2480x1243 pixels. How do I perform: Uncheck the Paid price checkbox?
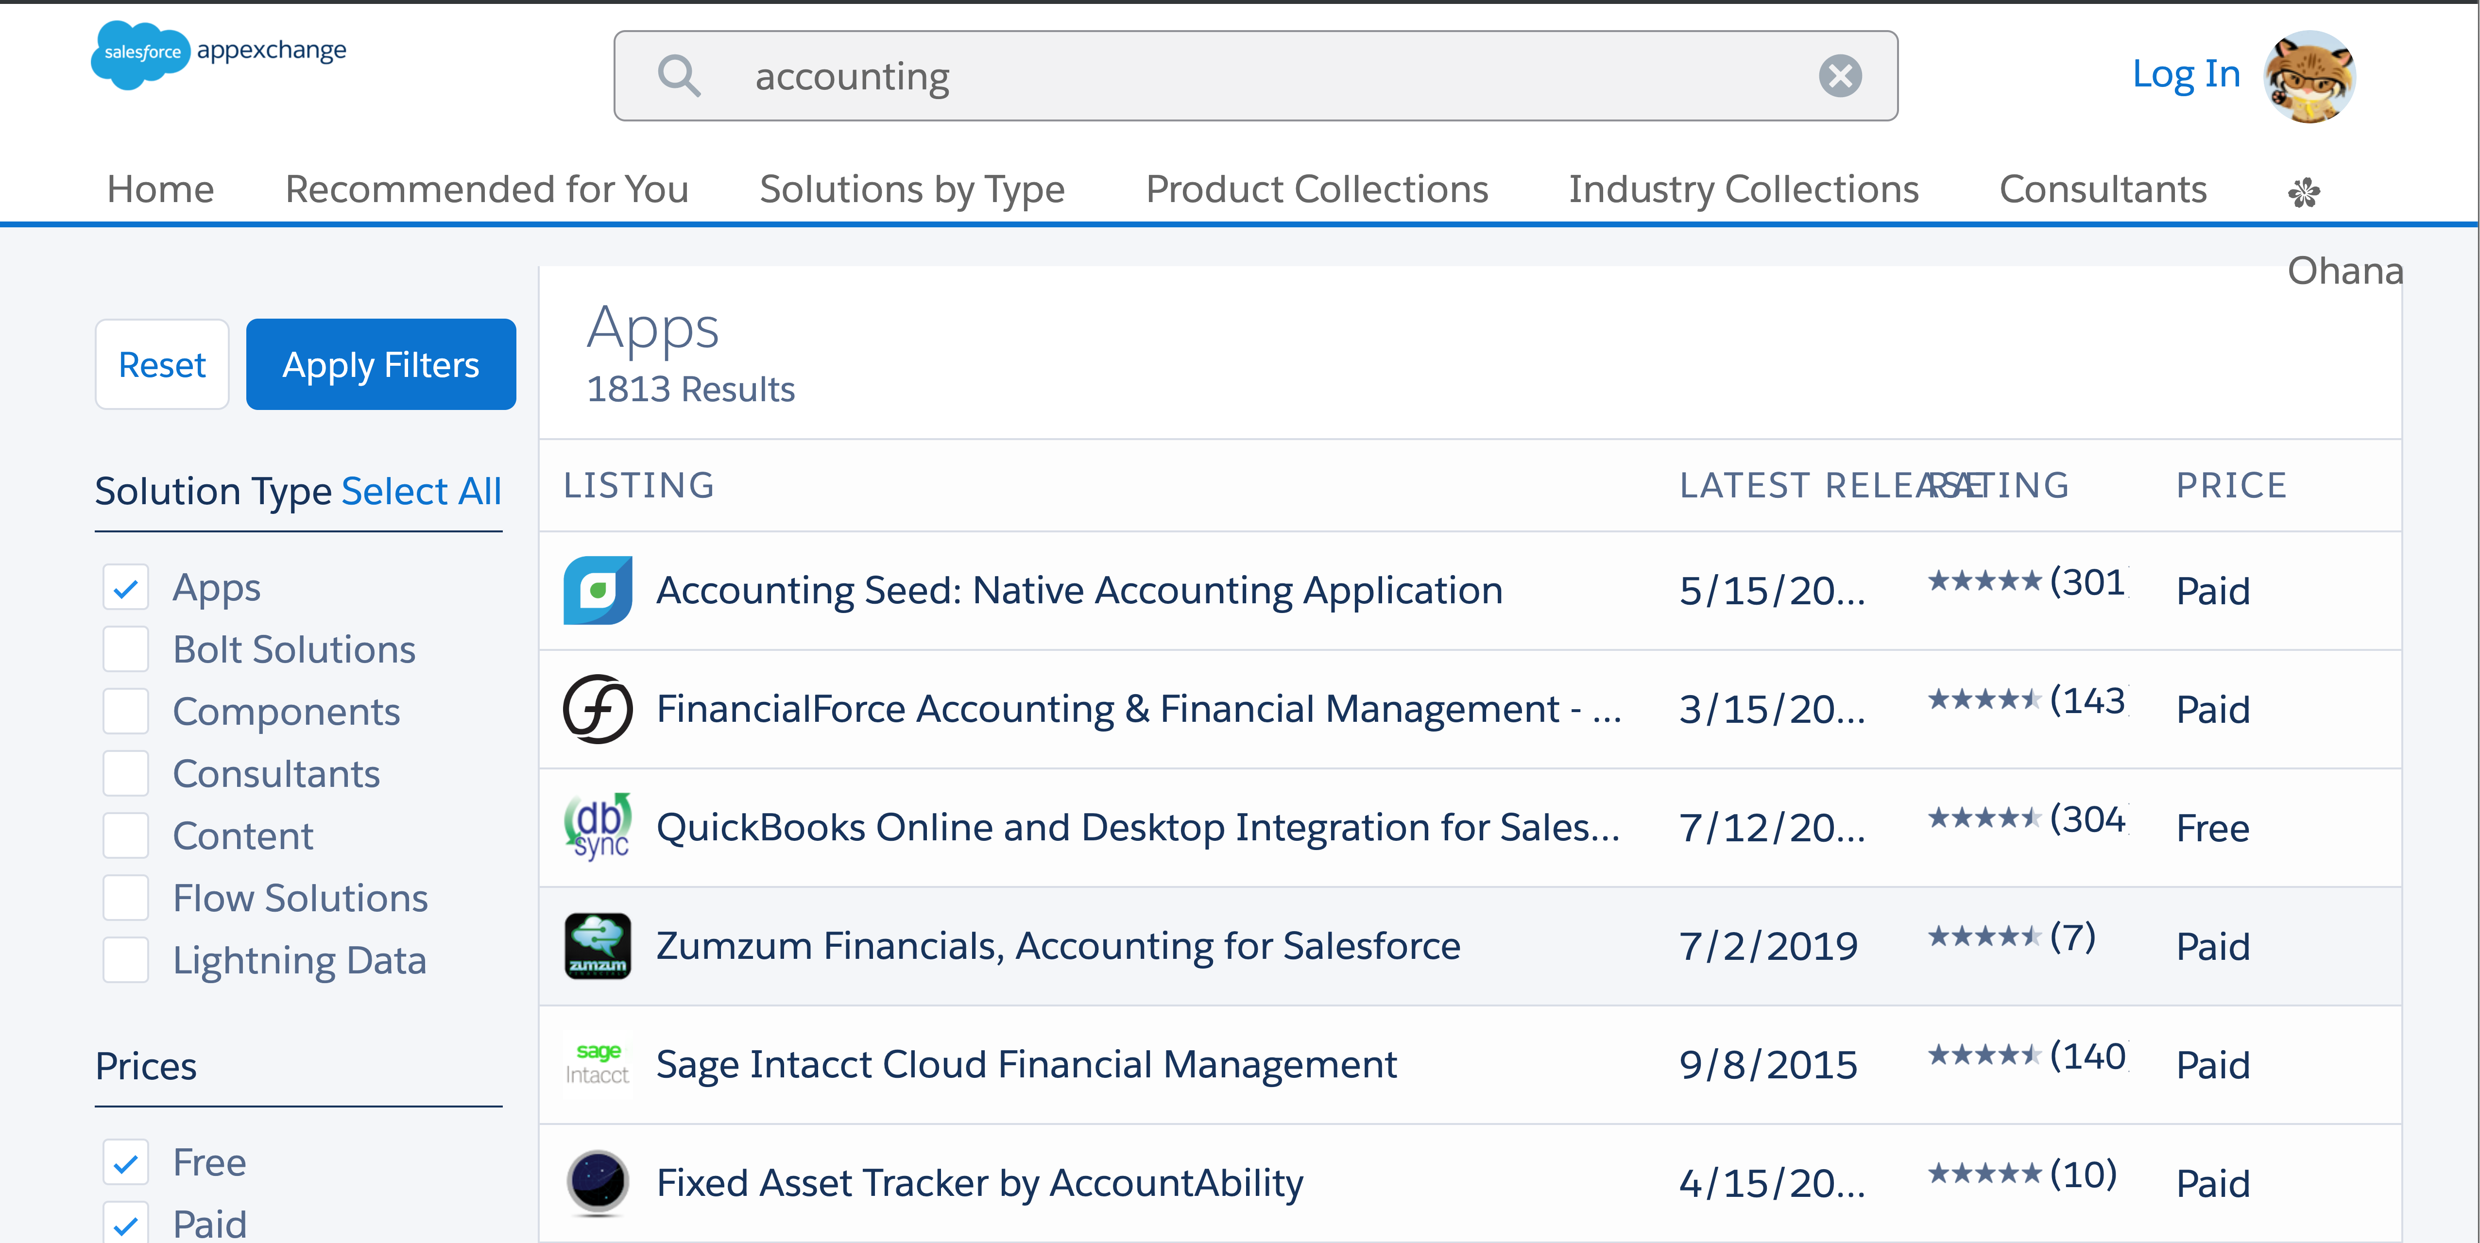[126, 1224]
